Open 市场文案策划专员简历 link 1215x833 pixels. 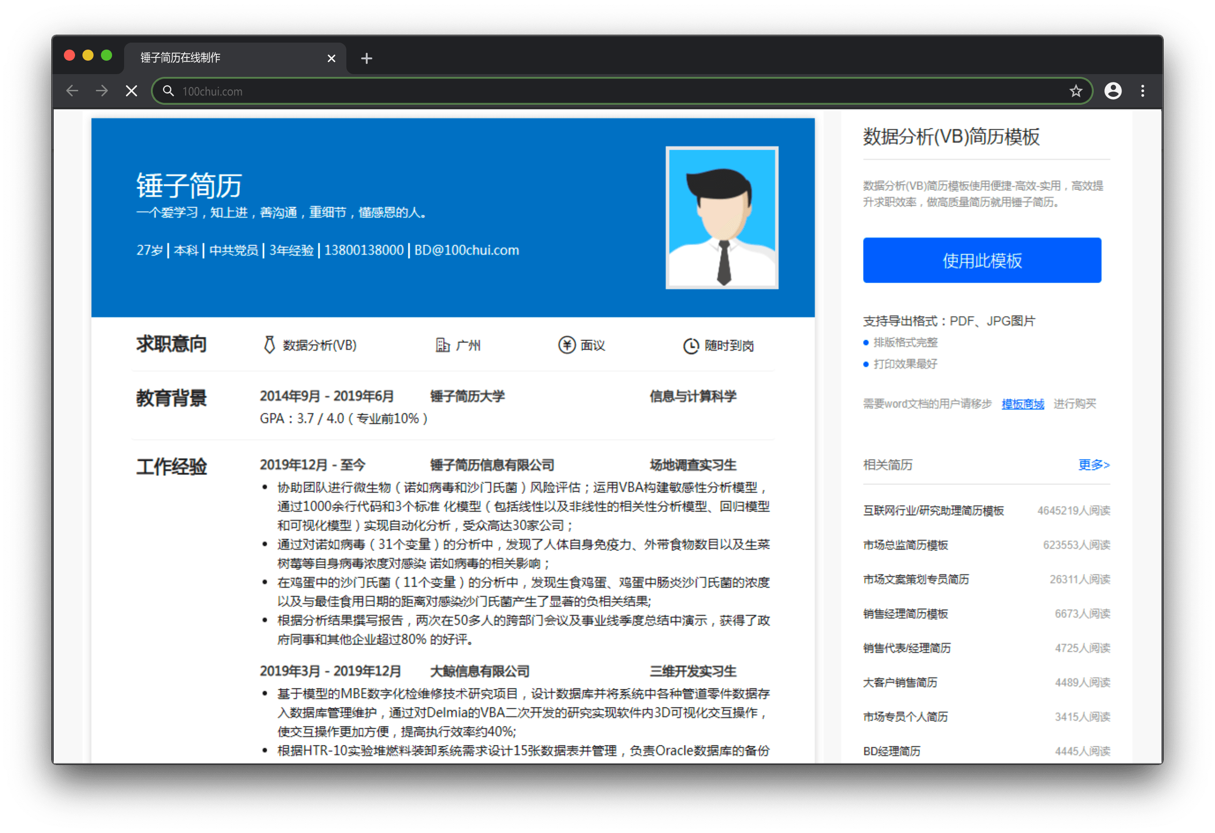[x=915, y=579]
